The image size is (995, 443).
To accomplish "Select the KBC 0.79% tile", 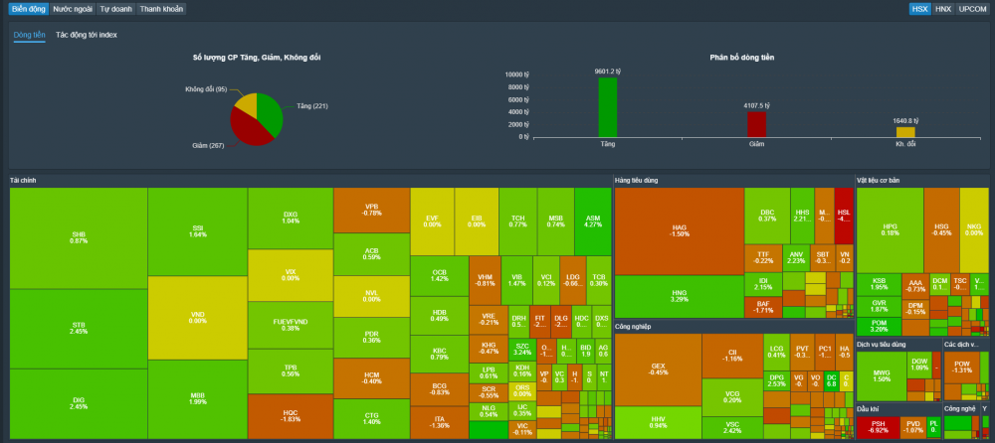I will [439, 354].
